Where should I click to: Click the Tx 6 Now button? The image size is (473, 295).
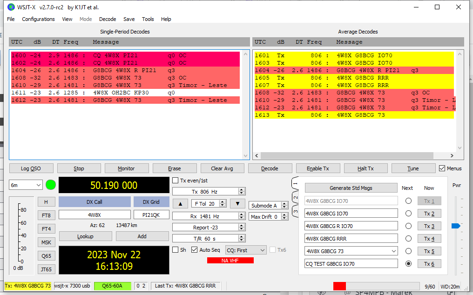coord(429,264)
